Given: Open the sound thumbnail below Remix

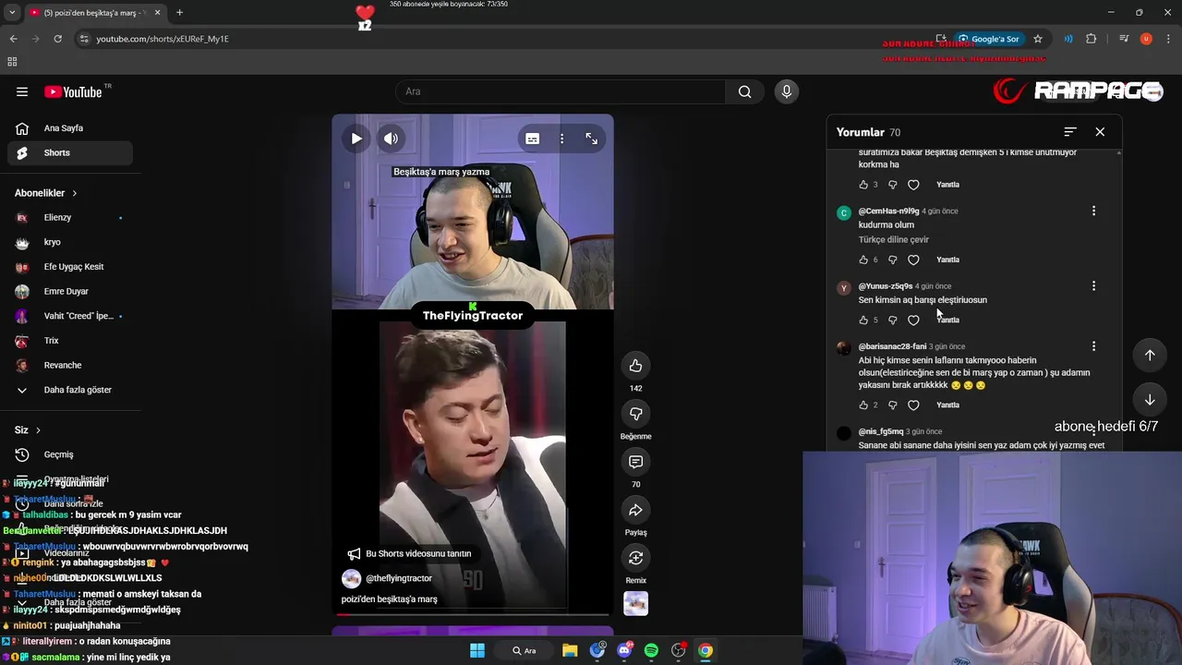Looking at the screenshot, I should [635, 603].
